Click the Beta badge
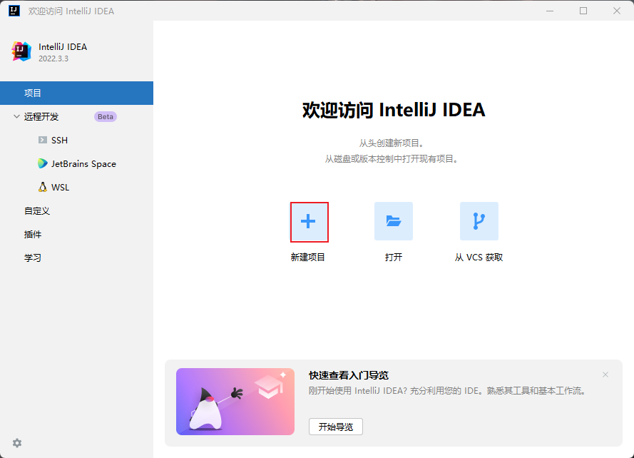Screen dimensions: 634x458 (x=106, y=116)
